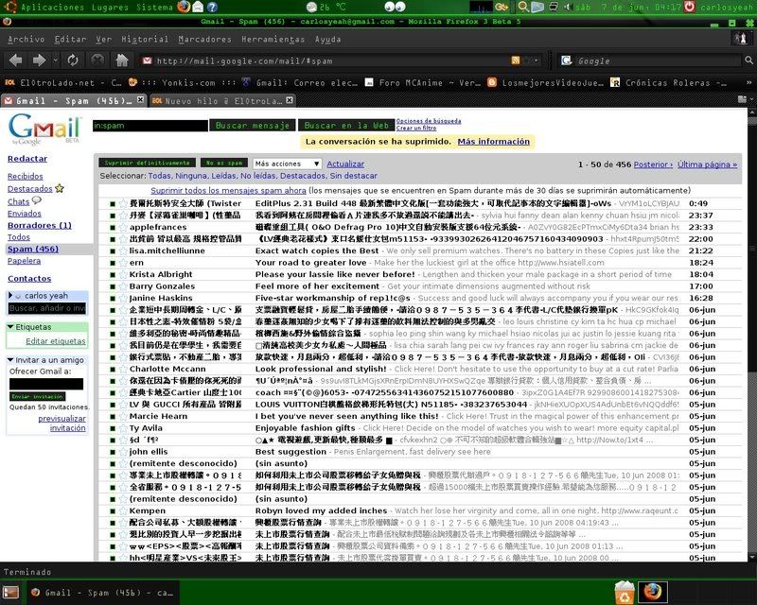Open the Redactar compose link
Image resolution: width=757 pixels, height=605 pixels.
27,158
